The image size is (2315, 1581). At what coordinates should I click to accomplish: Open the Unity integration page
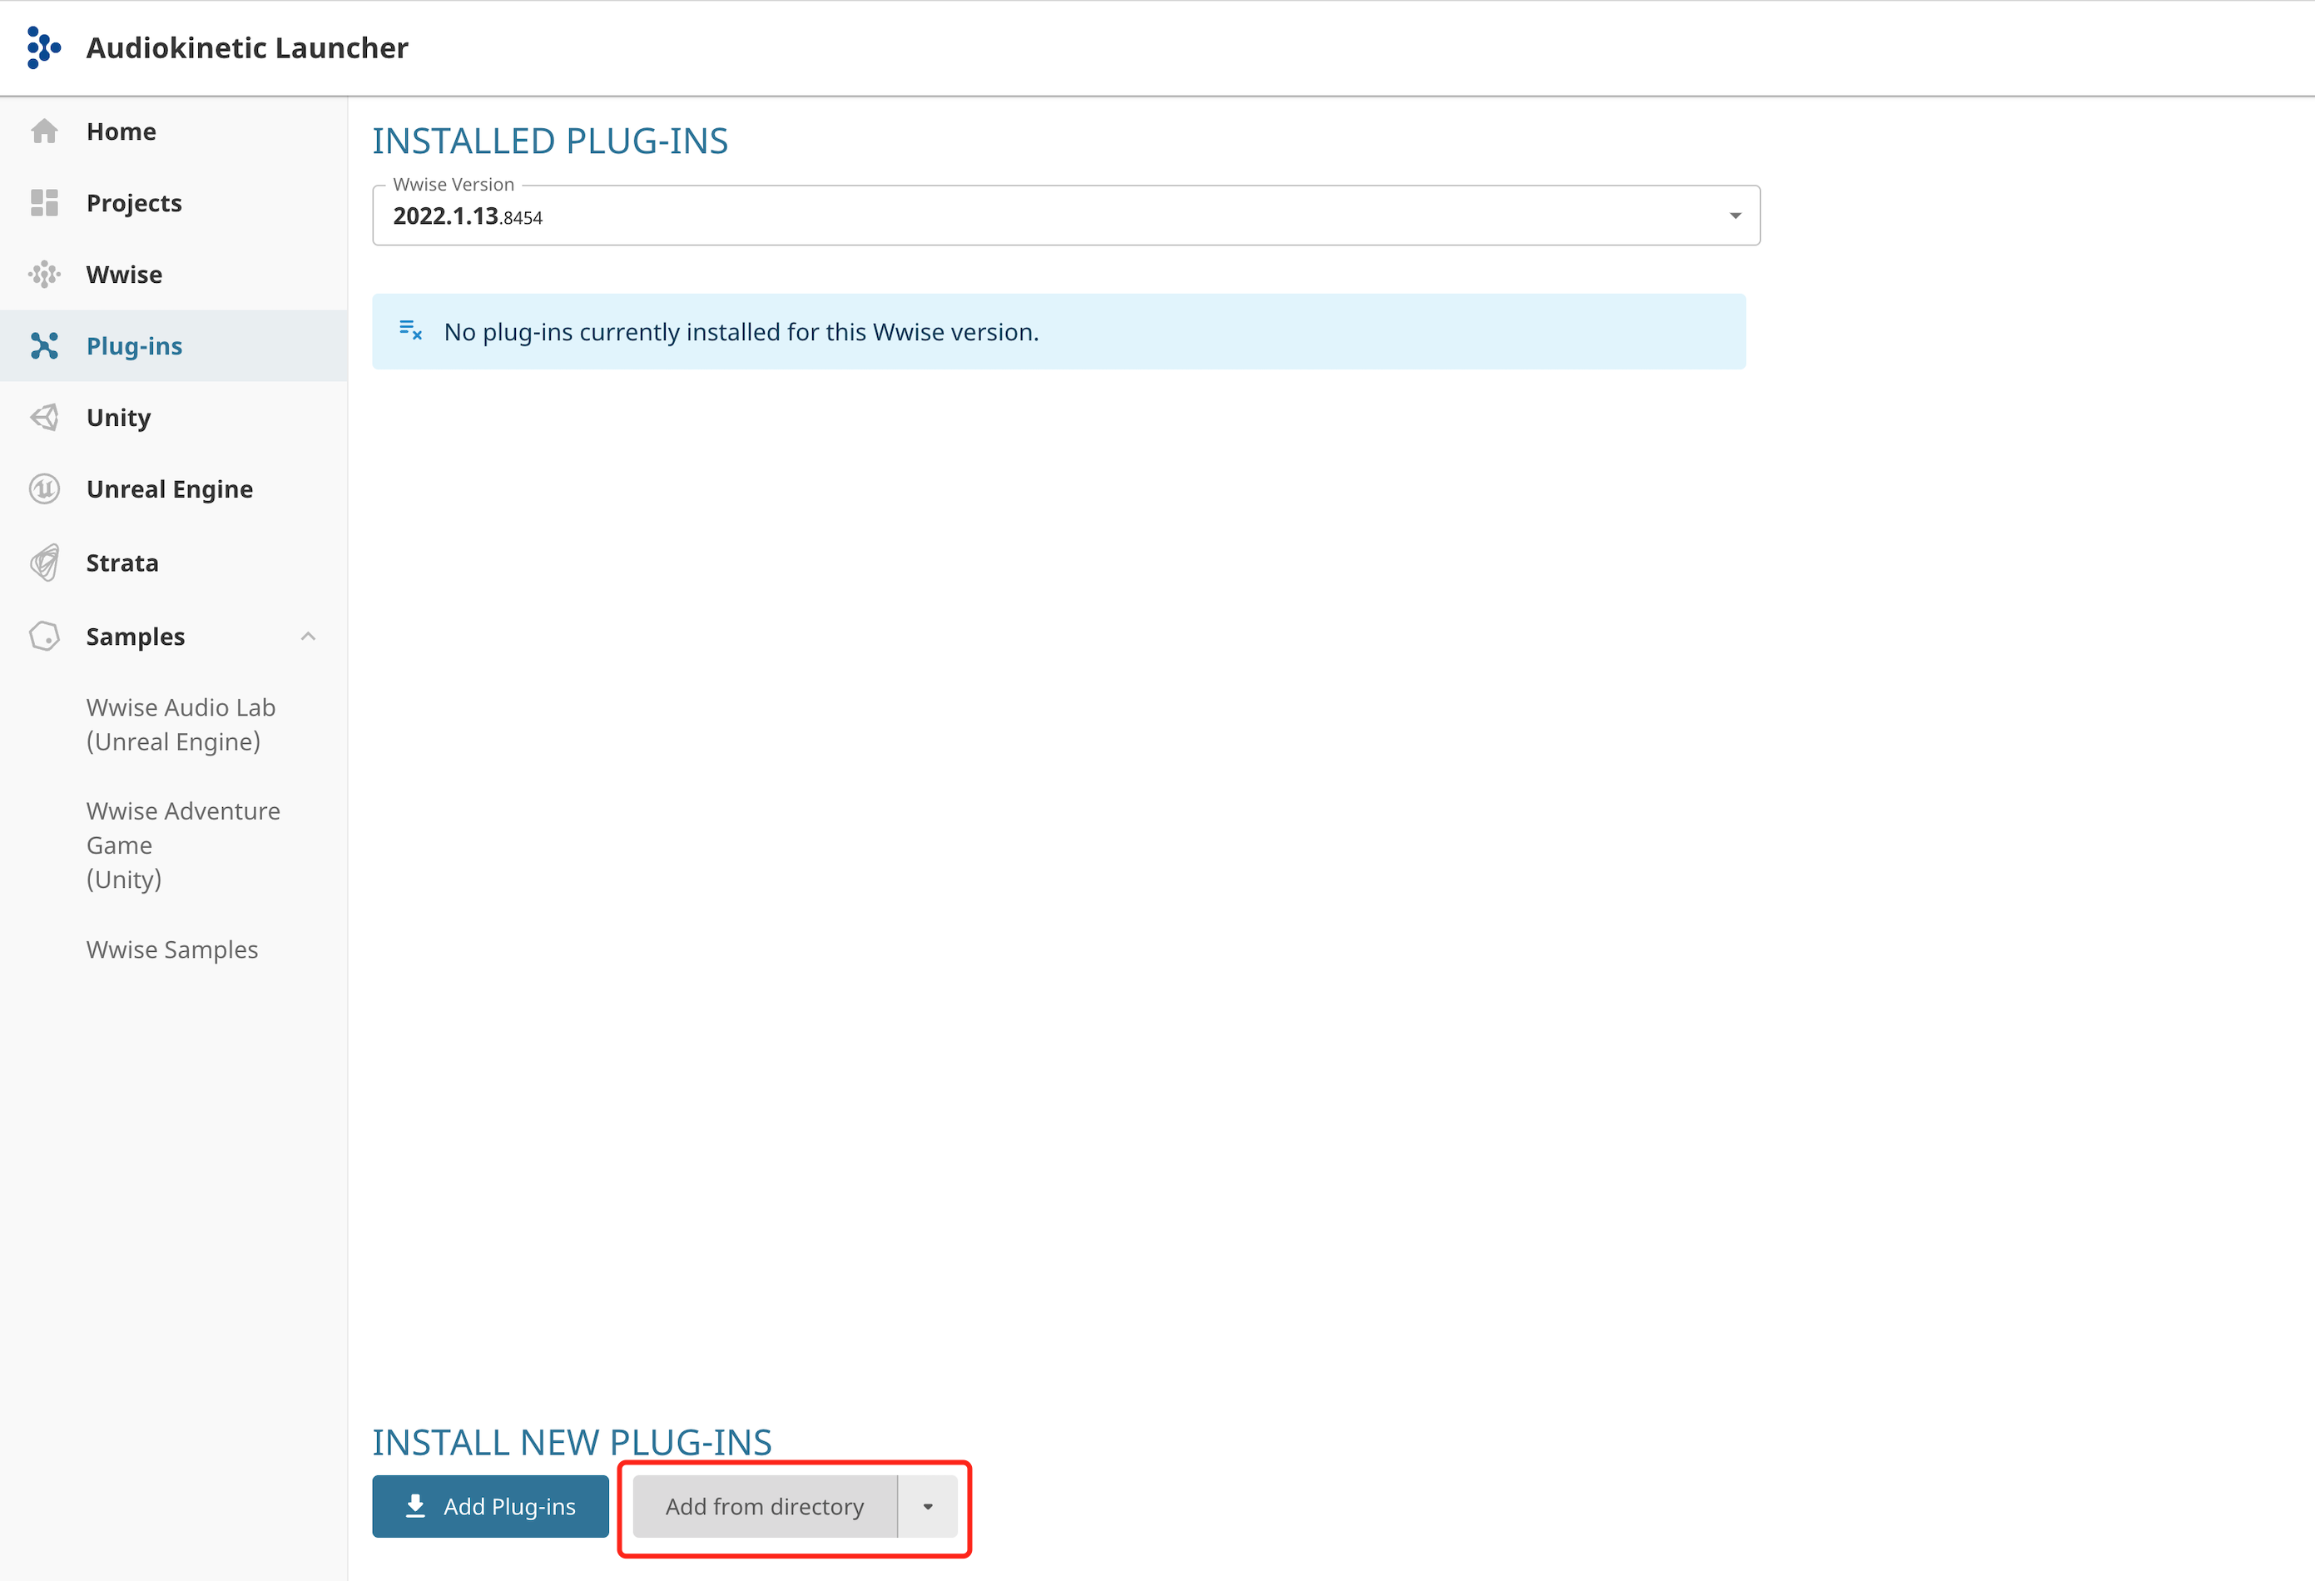point(173,418)
